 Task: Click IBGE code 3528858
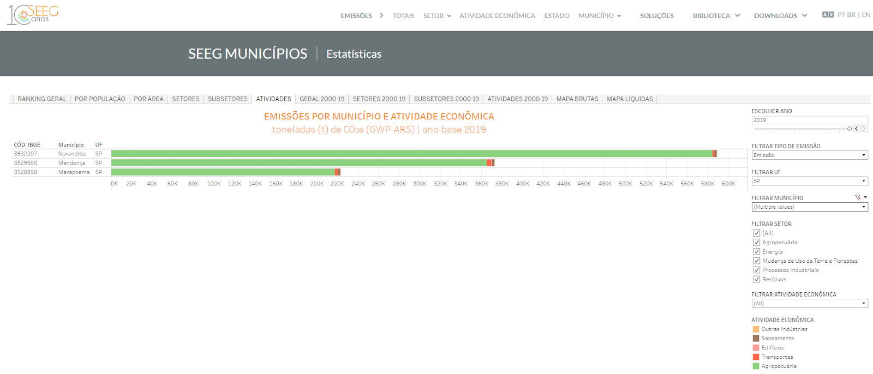(x=26, y=172)
